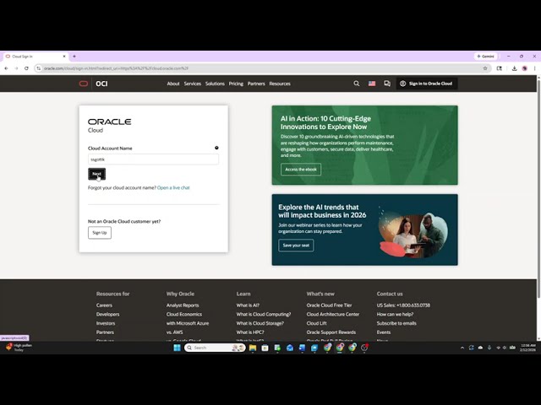Open Oracle Cloud Free Tier link
541x405 pixels.
[329, 305]
